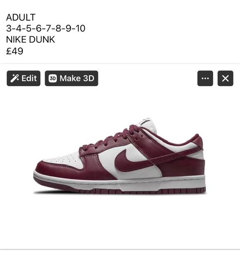Select the ADULT heading text
Image resolution: width=240 pixels, height=264 pixels.
click(21, 17)
